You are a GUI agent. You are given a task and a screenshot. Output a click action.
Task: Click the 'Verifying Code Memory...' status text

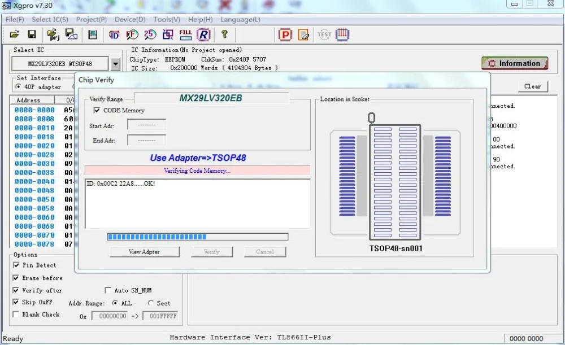197,171
